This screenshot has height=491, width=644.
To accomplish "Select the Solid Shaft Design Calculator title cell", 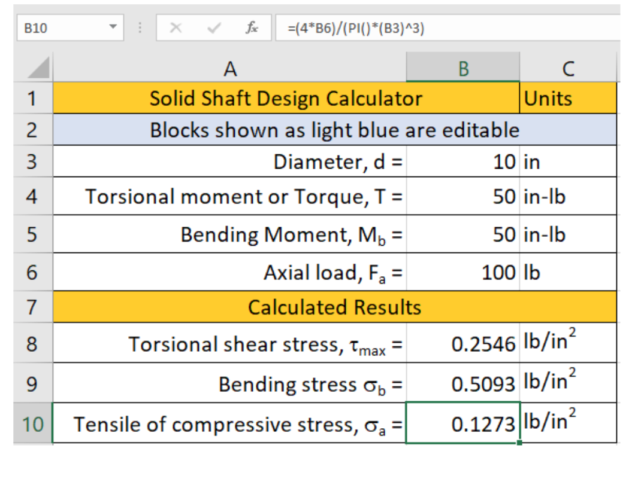I will pos(285,98).
